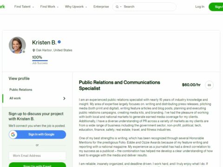Click the Log In link
Screen dimensions: 223x167
pyautogui.click(x=200, y=6)
